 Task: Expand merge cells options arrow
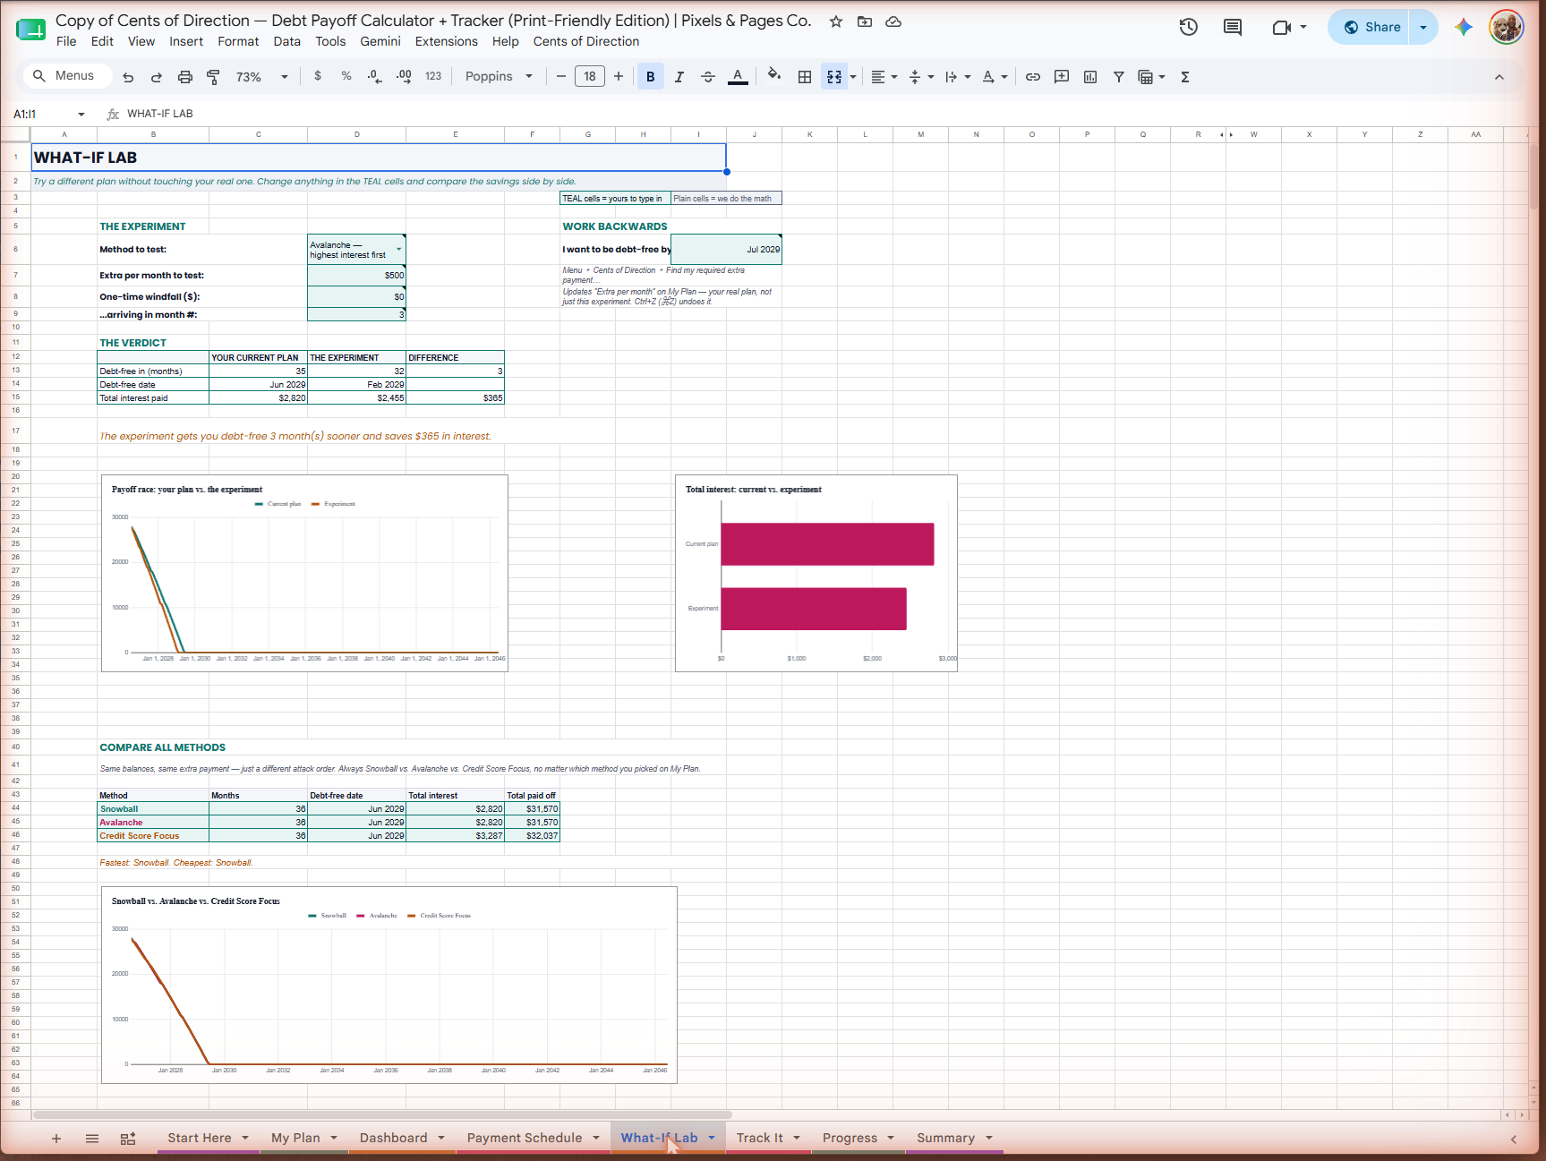(x=853, y=77)
